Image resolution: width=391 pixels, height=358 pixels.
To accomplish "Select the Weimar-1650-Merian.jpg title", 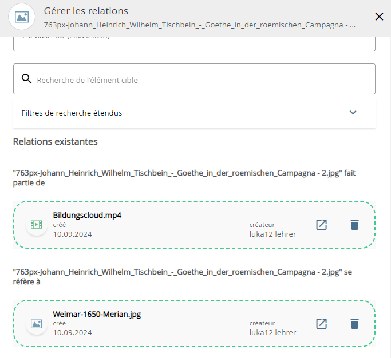I will click(x=97, y=314).
